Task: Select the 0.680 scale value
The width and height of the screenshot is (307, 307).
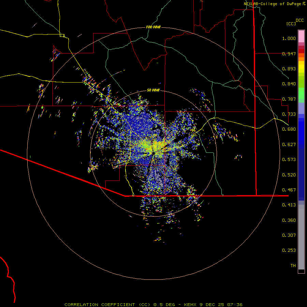Action: [289, 129]
